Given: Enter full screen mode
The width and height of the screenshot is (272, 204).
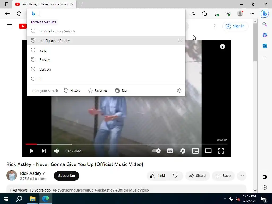Looking at the screenshot, I should (221, 151).
